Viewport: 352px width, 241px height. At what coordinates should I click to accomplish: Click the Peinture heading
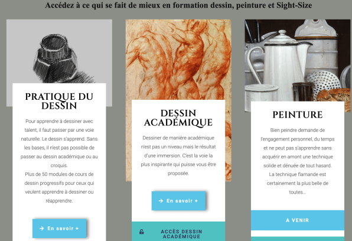click(298, 115)
